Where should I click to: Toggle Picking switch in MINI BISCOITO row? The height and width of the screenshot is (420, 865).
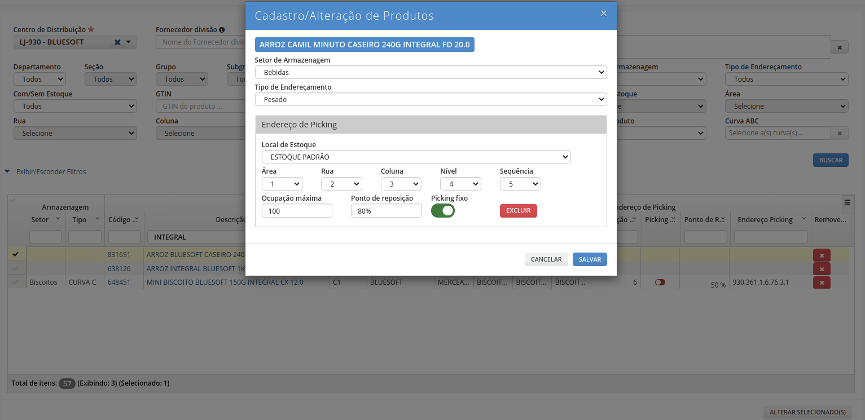[660, 282]
